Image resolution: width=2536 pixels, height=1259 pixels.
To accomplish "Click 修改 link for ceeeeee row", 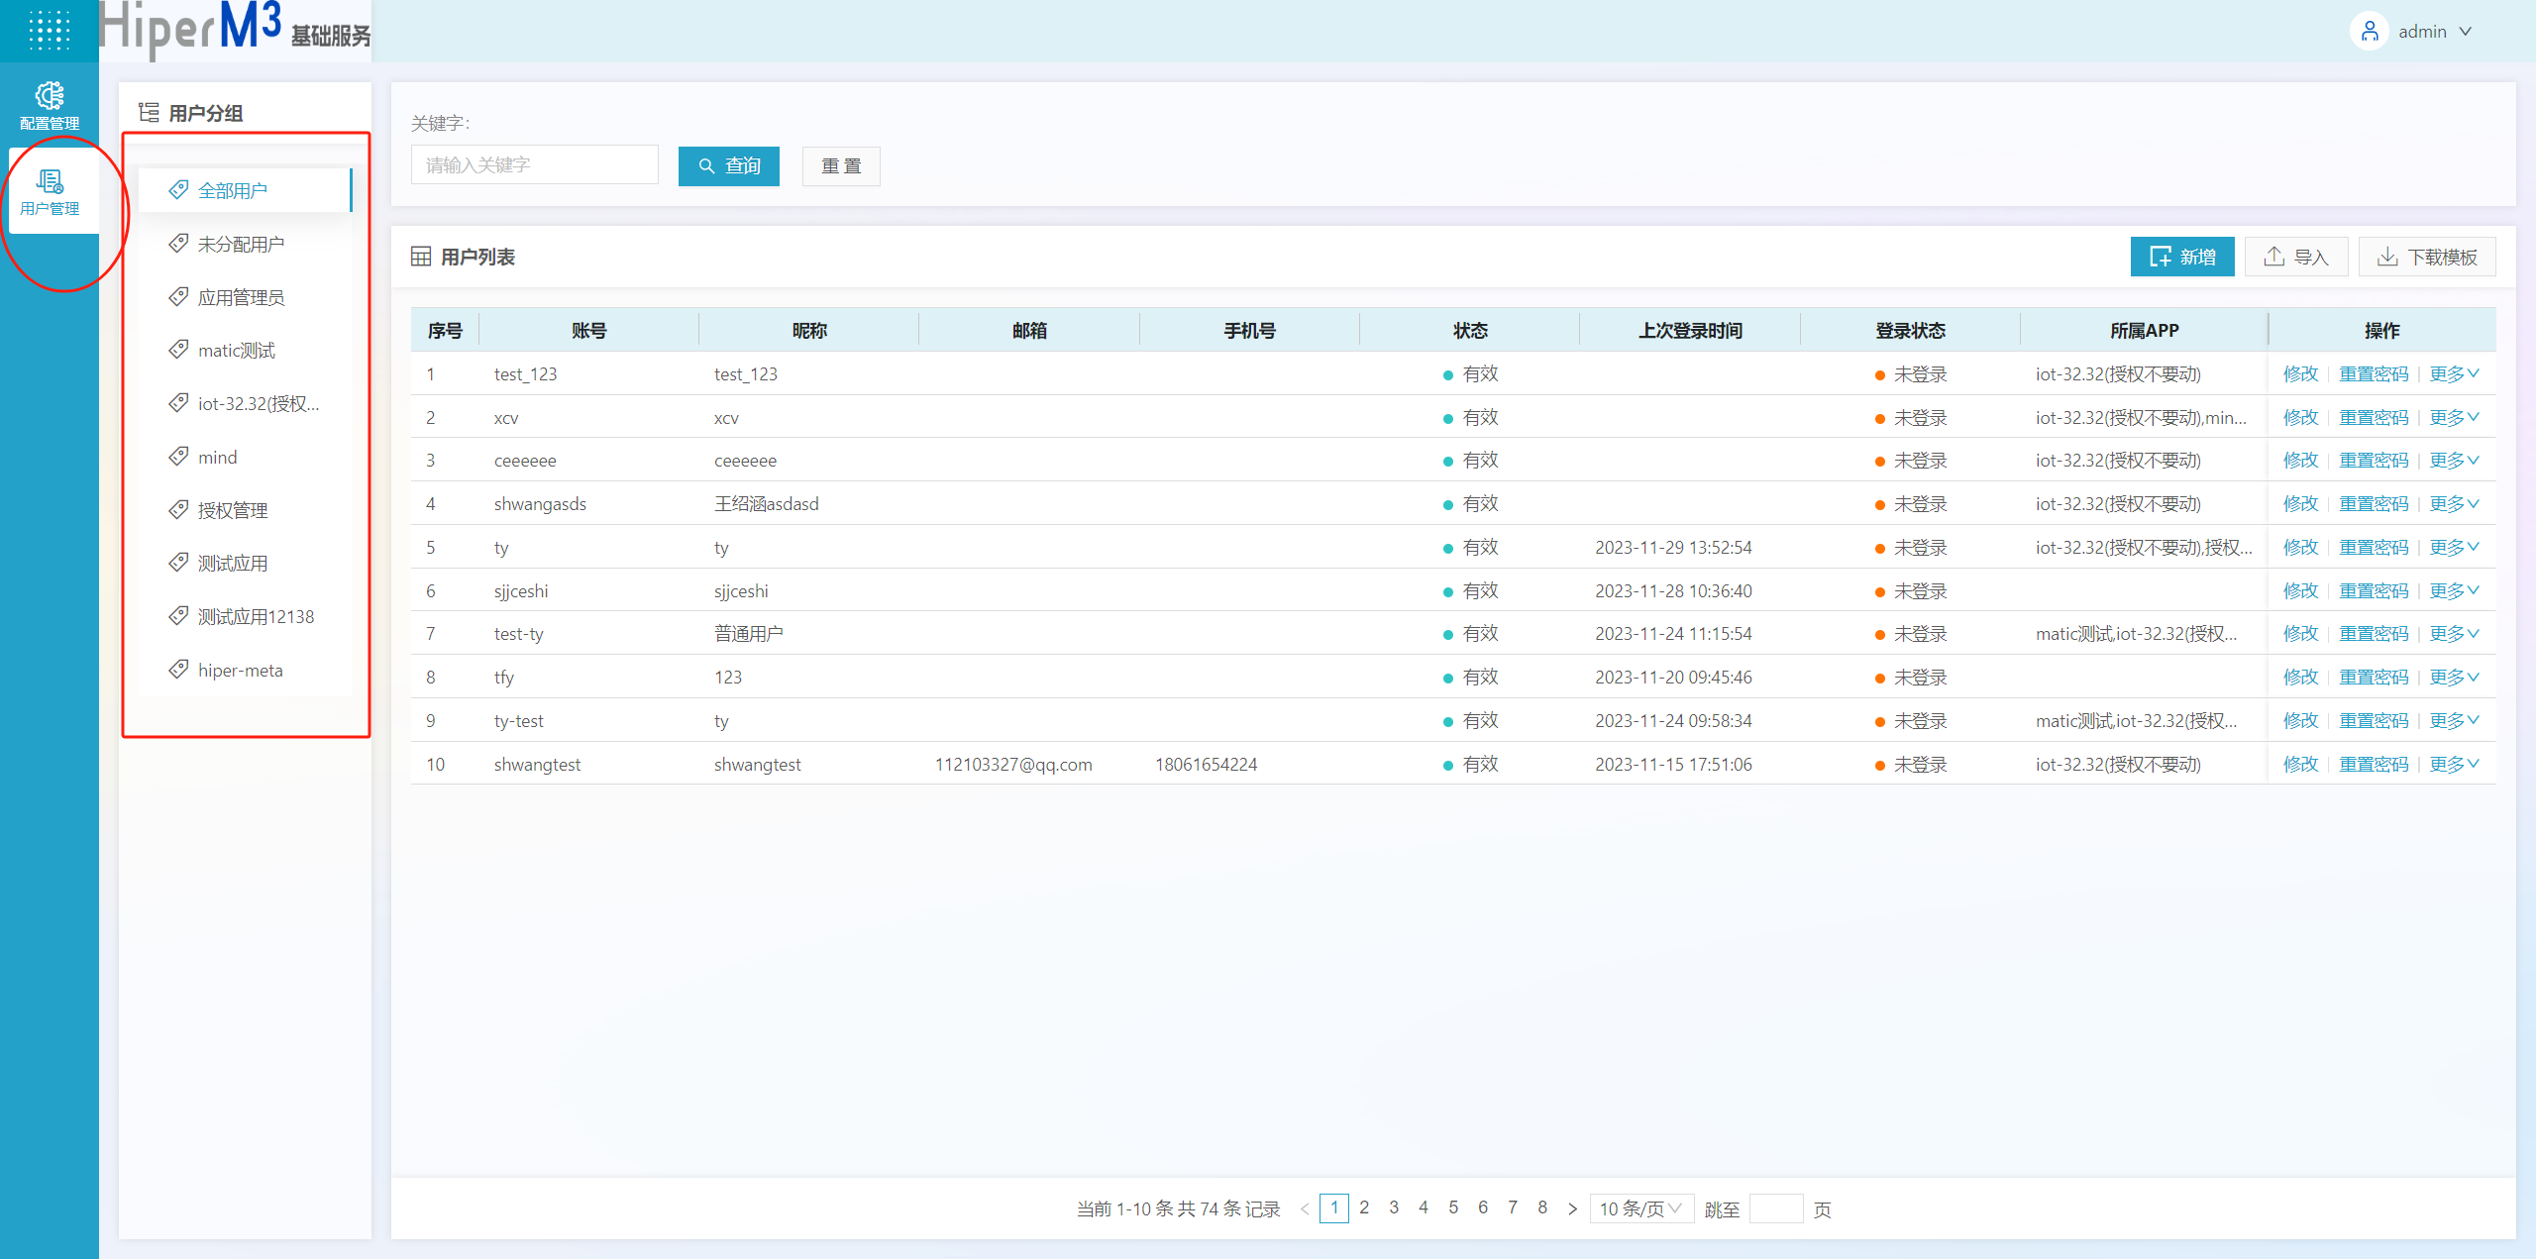I will [x=2299, y=461].
